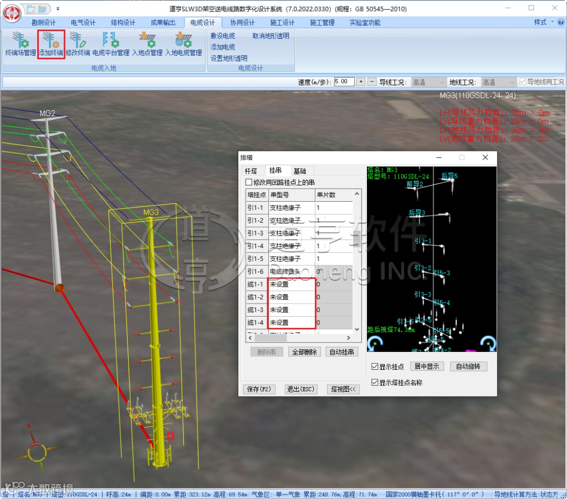Click the left blue rotate arrow in tower view
567x499 pixels.
[x=375, y=343]
